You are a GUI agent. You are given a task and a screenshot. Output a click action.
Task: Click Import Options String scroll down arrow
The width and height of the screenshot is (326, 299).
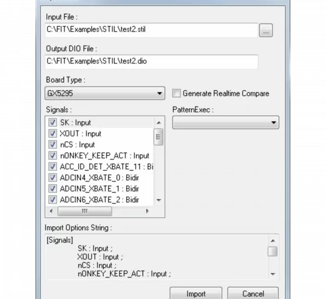tap(273, 274)
